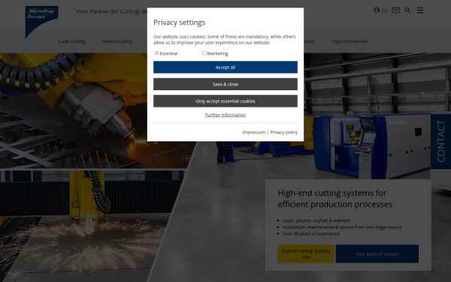This screenshot has width=451, height=282.
Task: Click the MicroStep Europa logo
Action: (41, 22)
